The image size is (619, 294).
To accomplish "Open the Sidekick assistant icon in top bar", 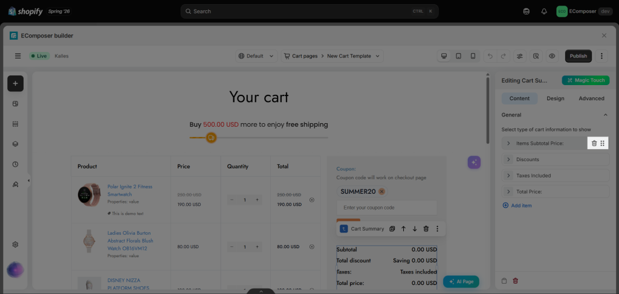I will [527, 11].
